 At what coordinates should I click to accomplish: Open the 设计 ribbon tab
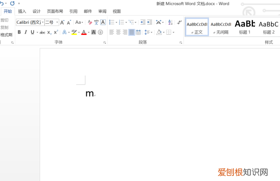tap(36, 11)
